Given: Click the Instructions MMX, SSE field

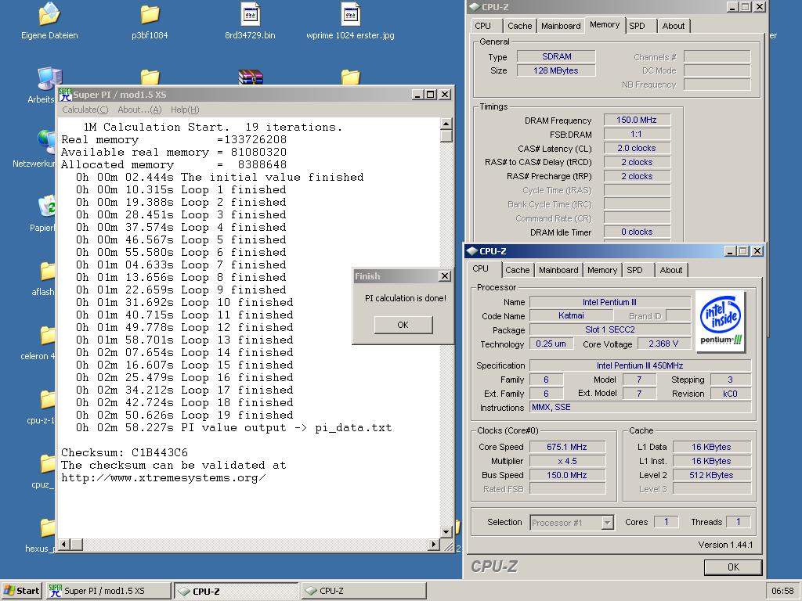Looking at the screenshot, I should (x=641, y=407).
